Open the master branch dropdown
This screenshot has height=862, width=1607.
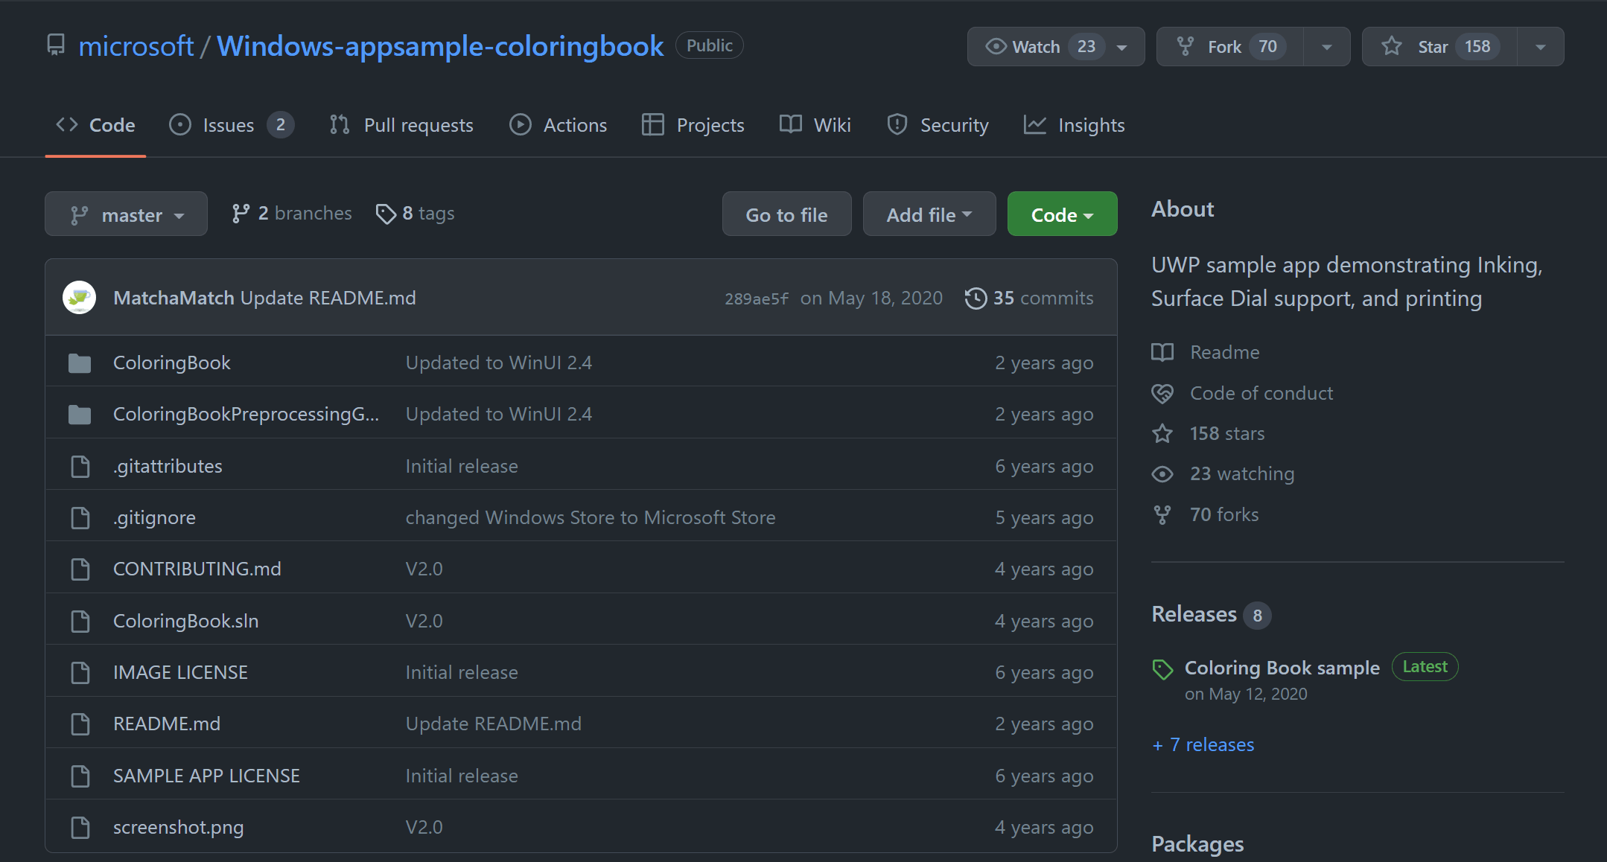click(x=126, y=214)
